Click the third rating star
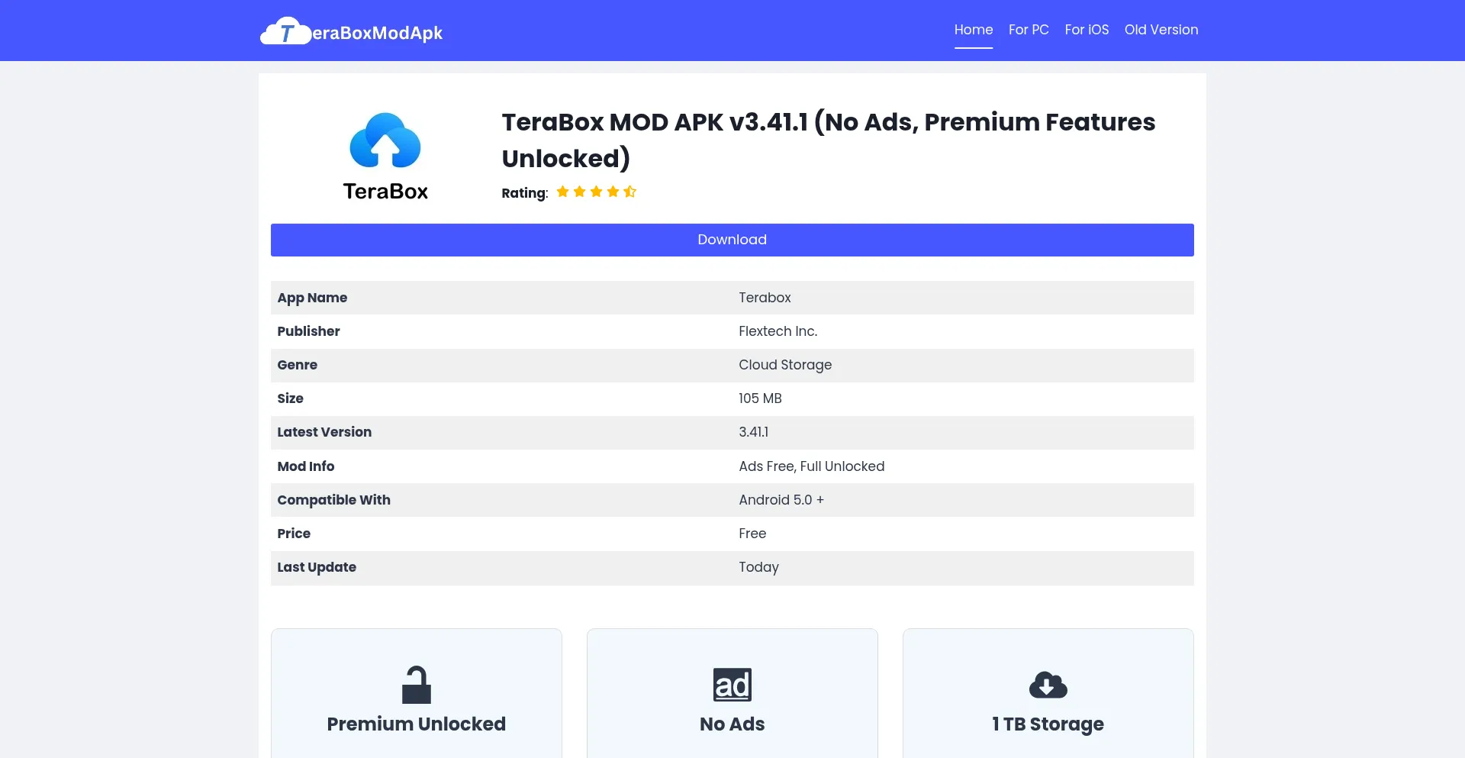Screen dimensions: 1465x758 click(596, 192)
